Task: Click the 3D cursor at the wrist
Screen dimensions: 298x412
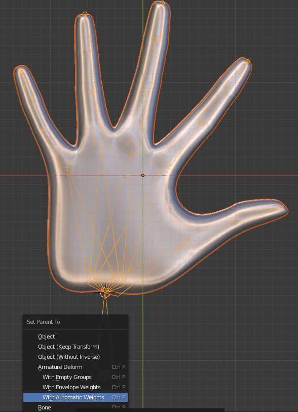Action: tap(105, 292)
